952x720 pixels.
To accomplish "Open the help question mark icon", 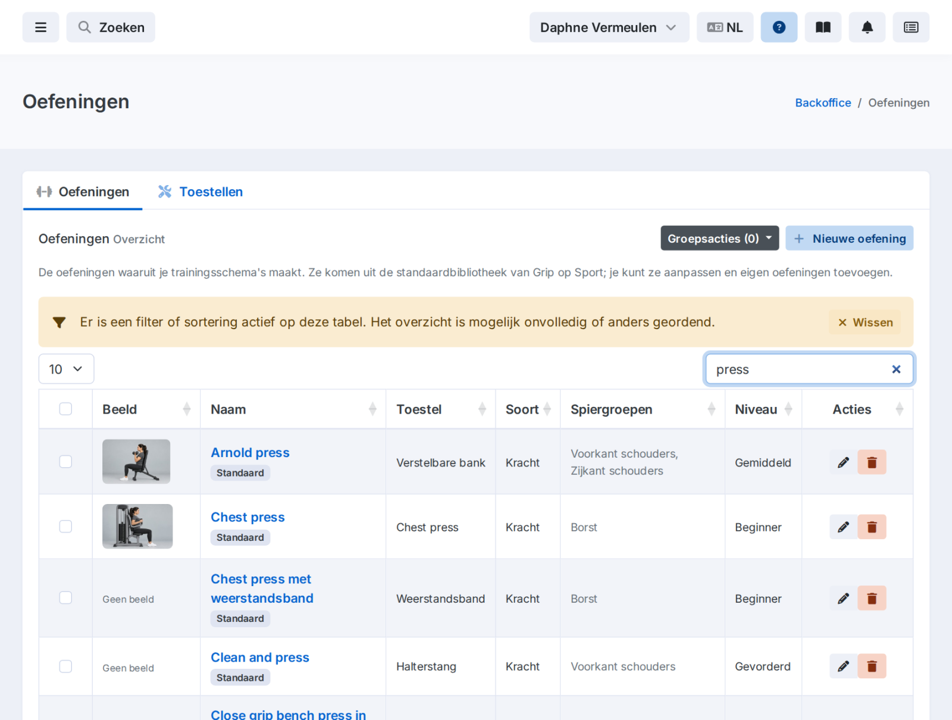I will [x=779, y=27].
